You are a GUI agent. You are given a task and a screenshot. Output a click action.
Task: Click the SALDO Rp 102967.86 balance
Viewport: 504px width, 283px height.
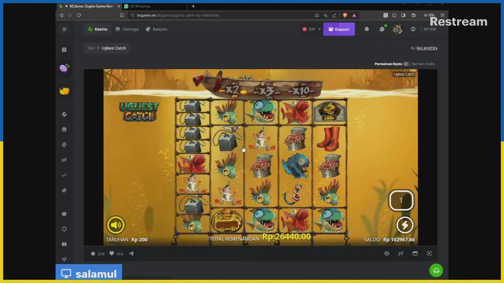389,239
